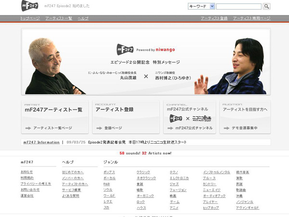Screen dimensions: 289x217
Task: Open the 利用規約 footer link
Action: [27, 178]
